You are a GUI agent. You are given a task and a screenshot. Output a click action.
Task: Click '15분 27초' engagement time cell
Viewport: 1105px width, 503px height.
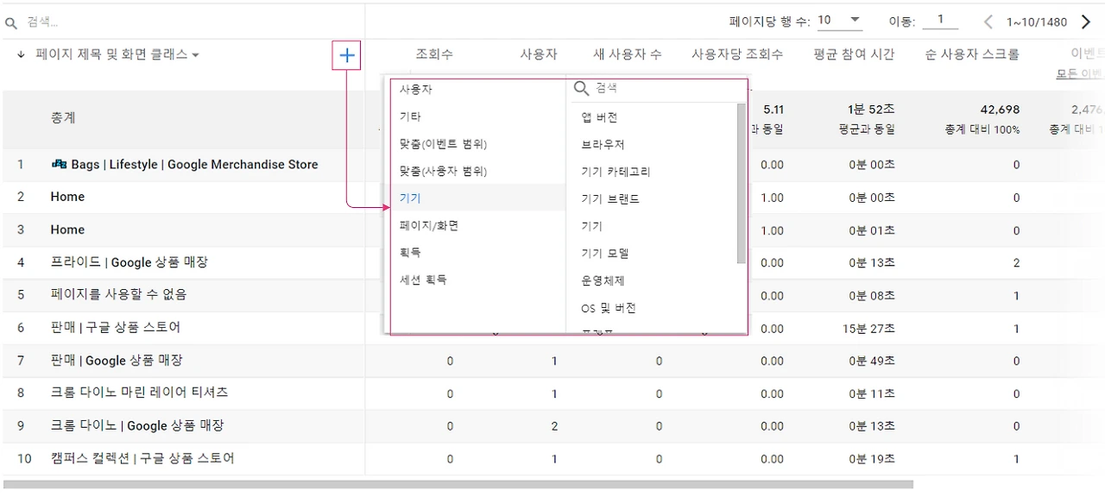point(868,329)
